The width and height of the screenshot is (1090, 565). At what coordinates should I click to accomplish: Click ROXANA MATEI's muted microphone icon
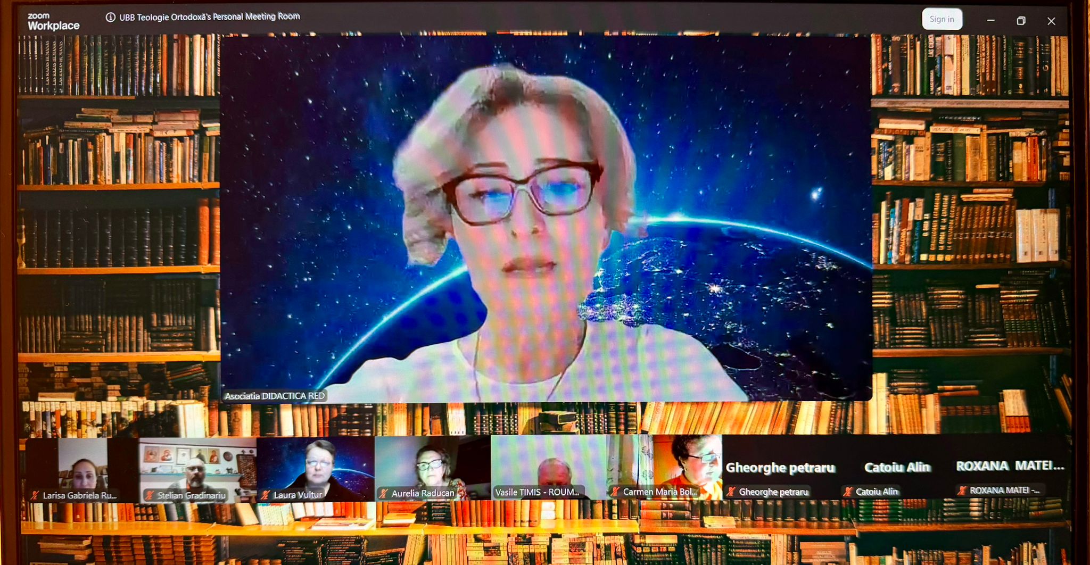pos(962,490)
